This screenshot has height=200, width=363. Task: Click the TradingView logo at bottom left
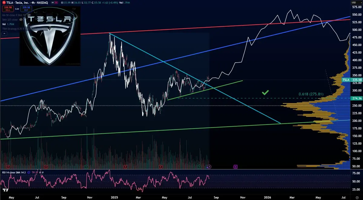point(5,190)
